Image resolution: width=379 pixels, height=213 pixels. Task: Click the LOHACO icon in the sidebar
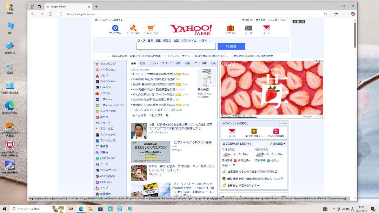(x=105, y=87)
